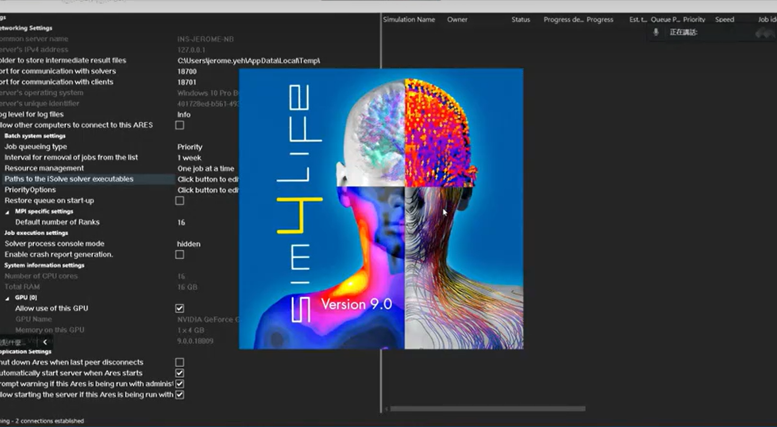Screen dimensions: 777x427
Task: Sort by the Simulation Name column header
Action: tap(409, 19)
